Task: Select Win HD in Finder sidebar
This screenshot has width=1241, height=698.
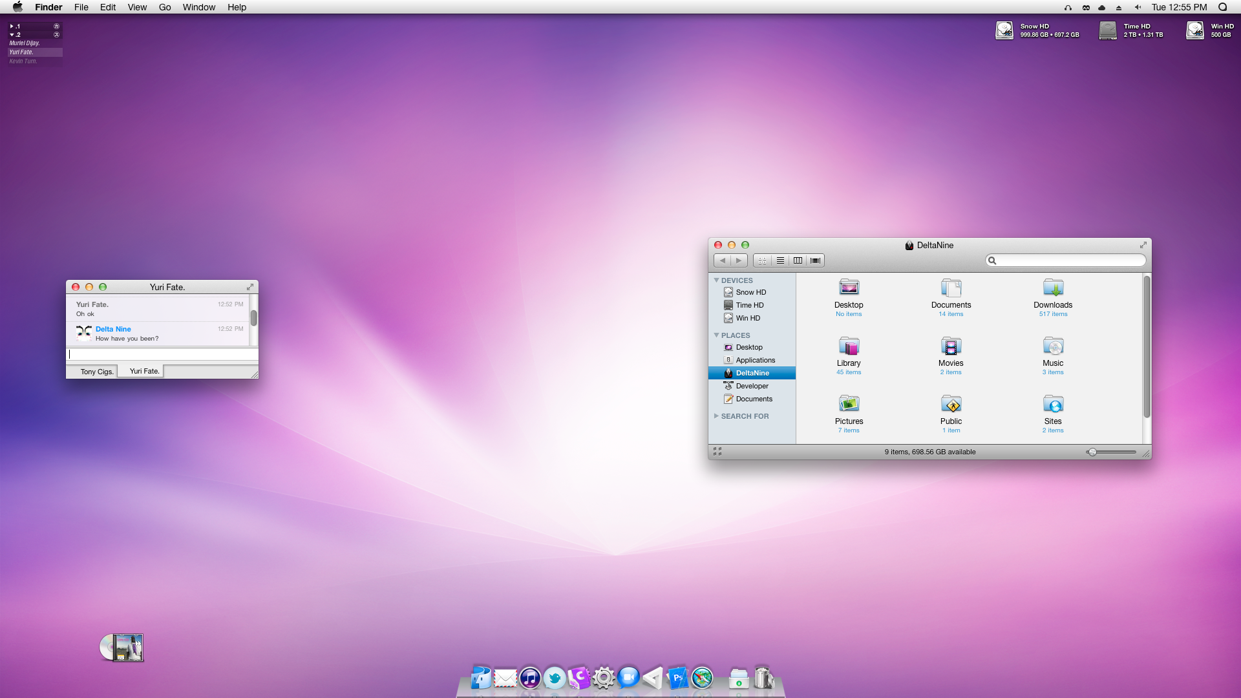Action: [x=752, y=318]
